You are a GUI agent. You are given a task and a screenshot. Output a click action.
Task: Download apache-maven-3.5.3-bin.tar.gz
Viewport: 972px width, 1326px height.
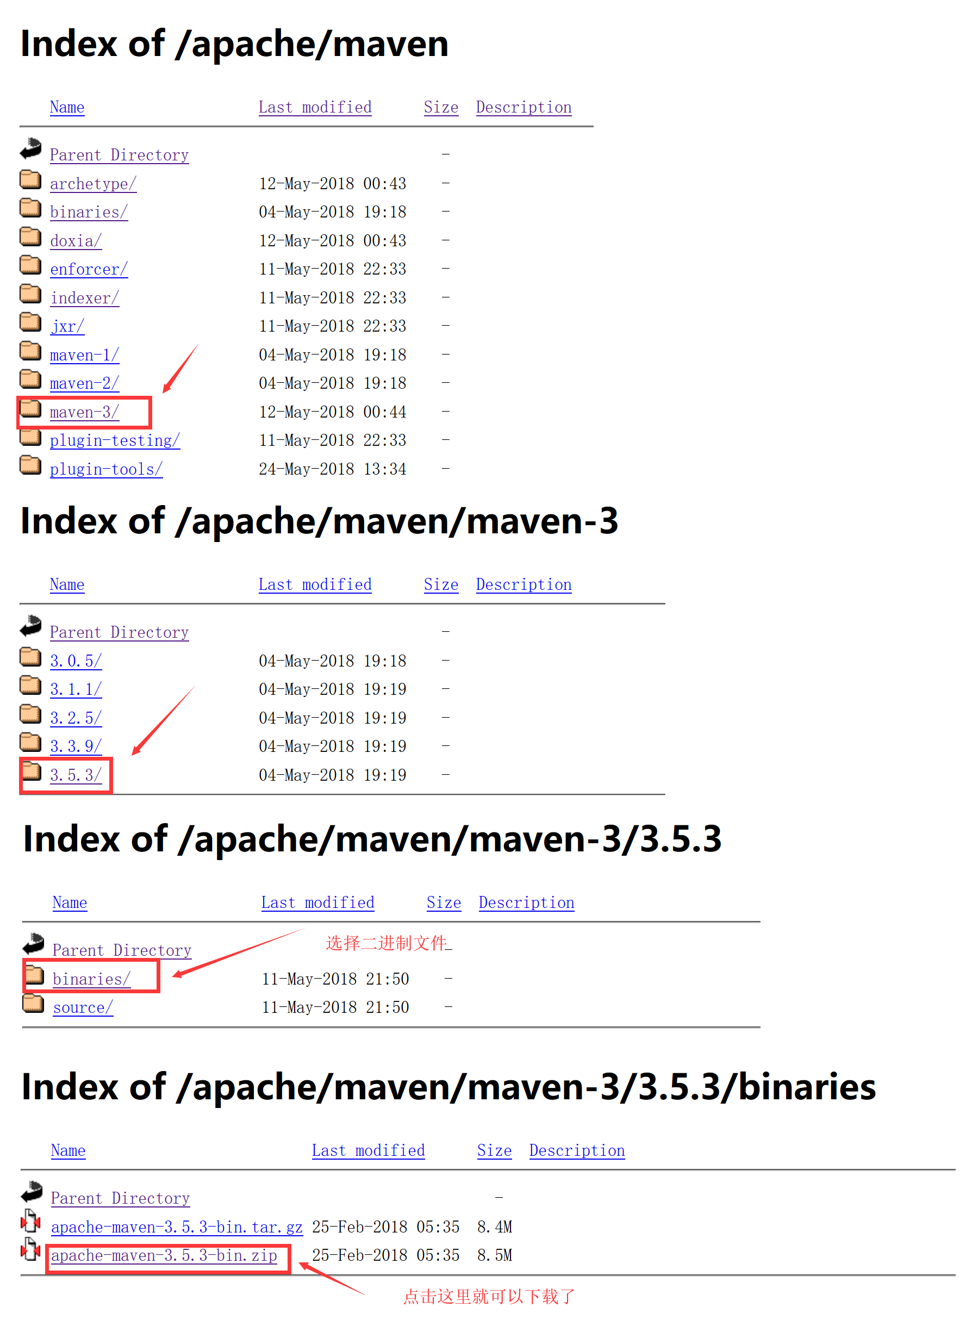point(177,1227)
